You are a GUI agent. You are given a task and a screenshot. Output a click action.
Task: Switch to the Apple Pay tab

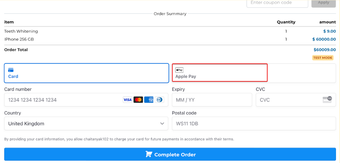click(x=219, y=73)
